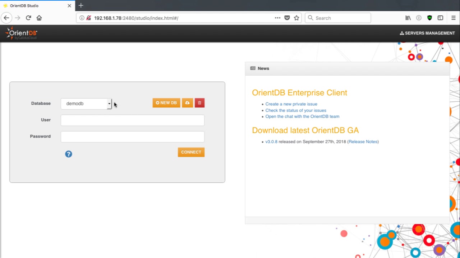460x258 pixels.
Task: Open the Release Notes link
Action: [363, 142]
